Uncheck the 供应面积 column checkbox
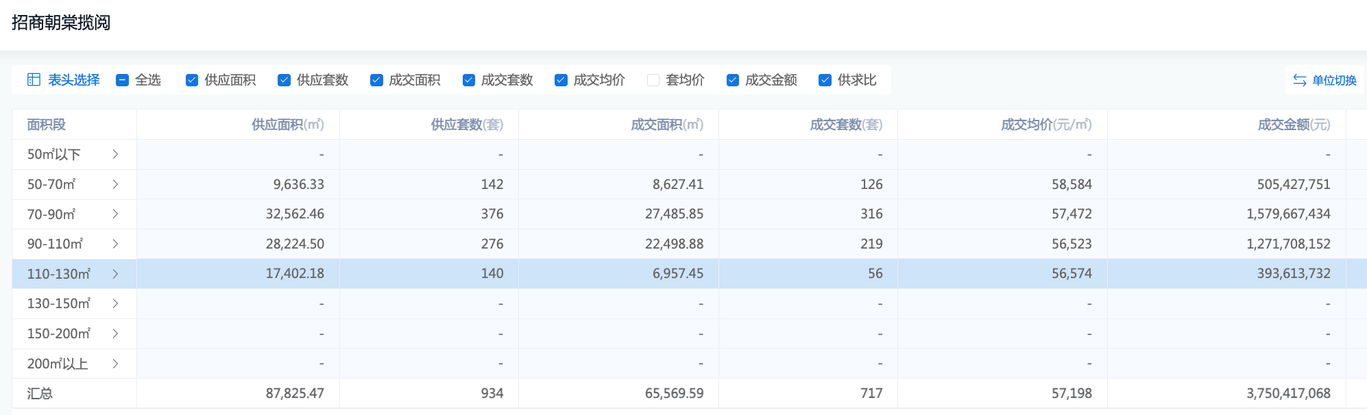The height and width of the screenshot is (415, 1367). click(x=192, y=80)
